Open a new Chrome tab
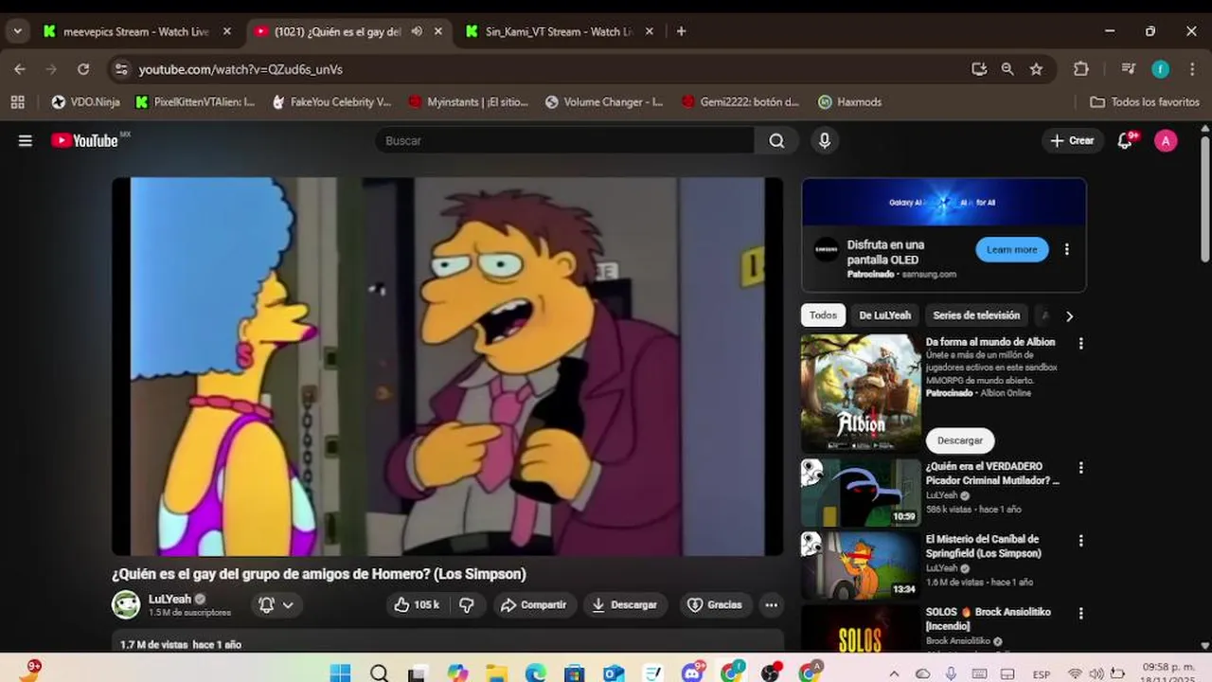The image size is (1212, 682). coord(681,31)
